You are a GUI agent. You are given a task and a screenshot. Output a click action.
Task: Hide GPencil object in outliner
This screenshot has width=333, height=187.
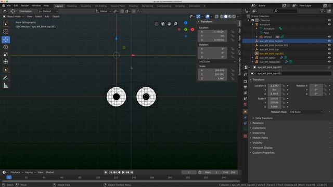pyautogui.click(x=329, y=37)
